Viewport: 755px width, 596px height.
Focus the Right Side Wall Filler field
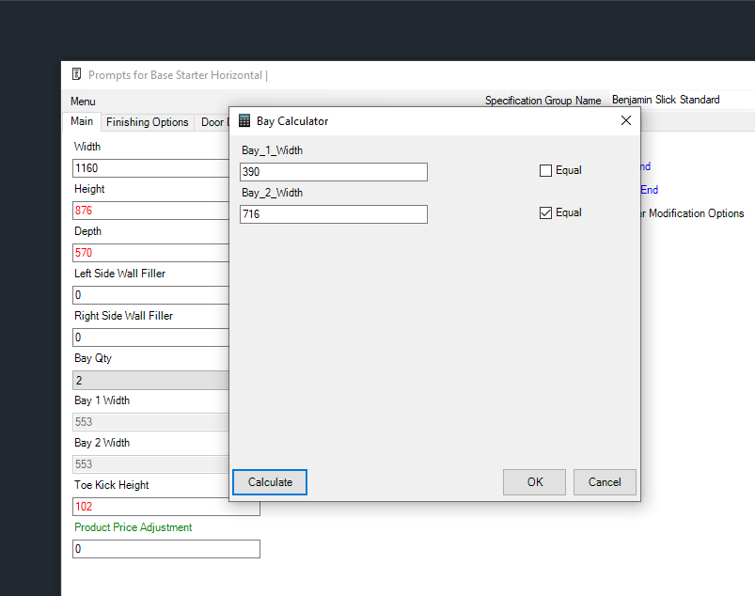pos(150,337)
